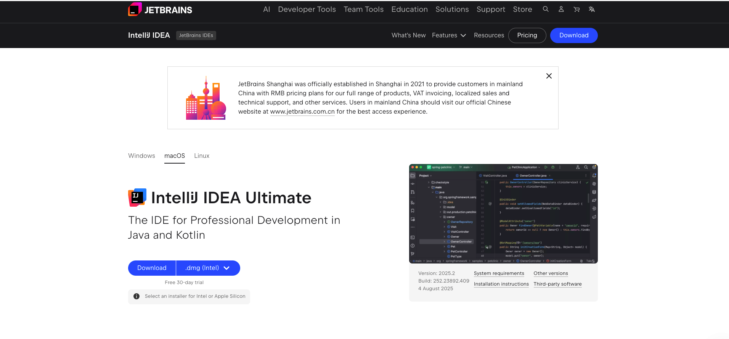Open the Team Tools menu
The height and width of the screenshot is (339, 729).
tap(363, 9)
